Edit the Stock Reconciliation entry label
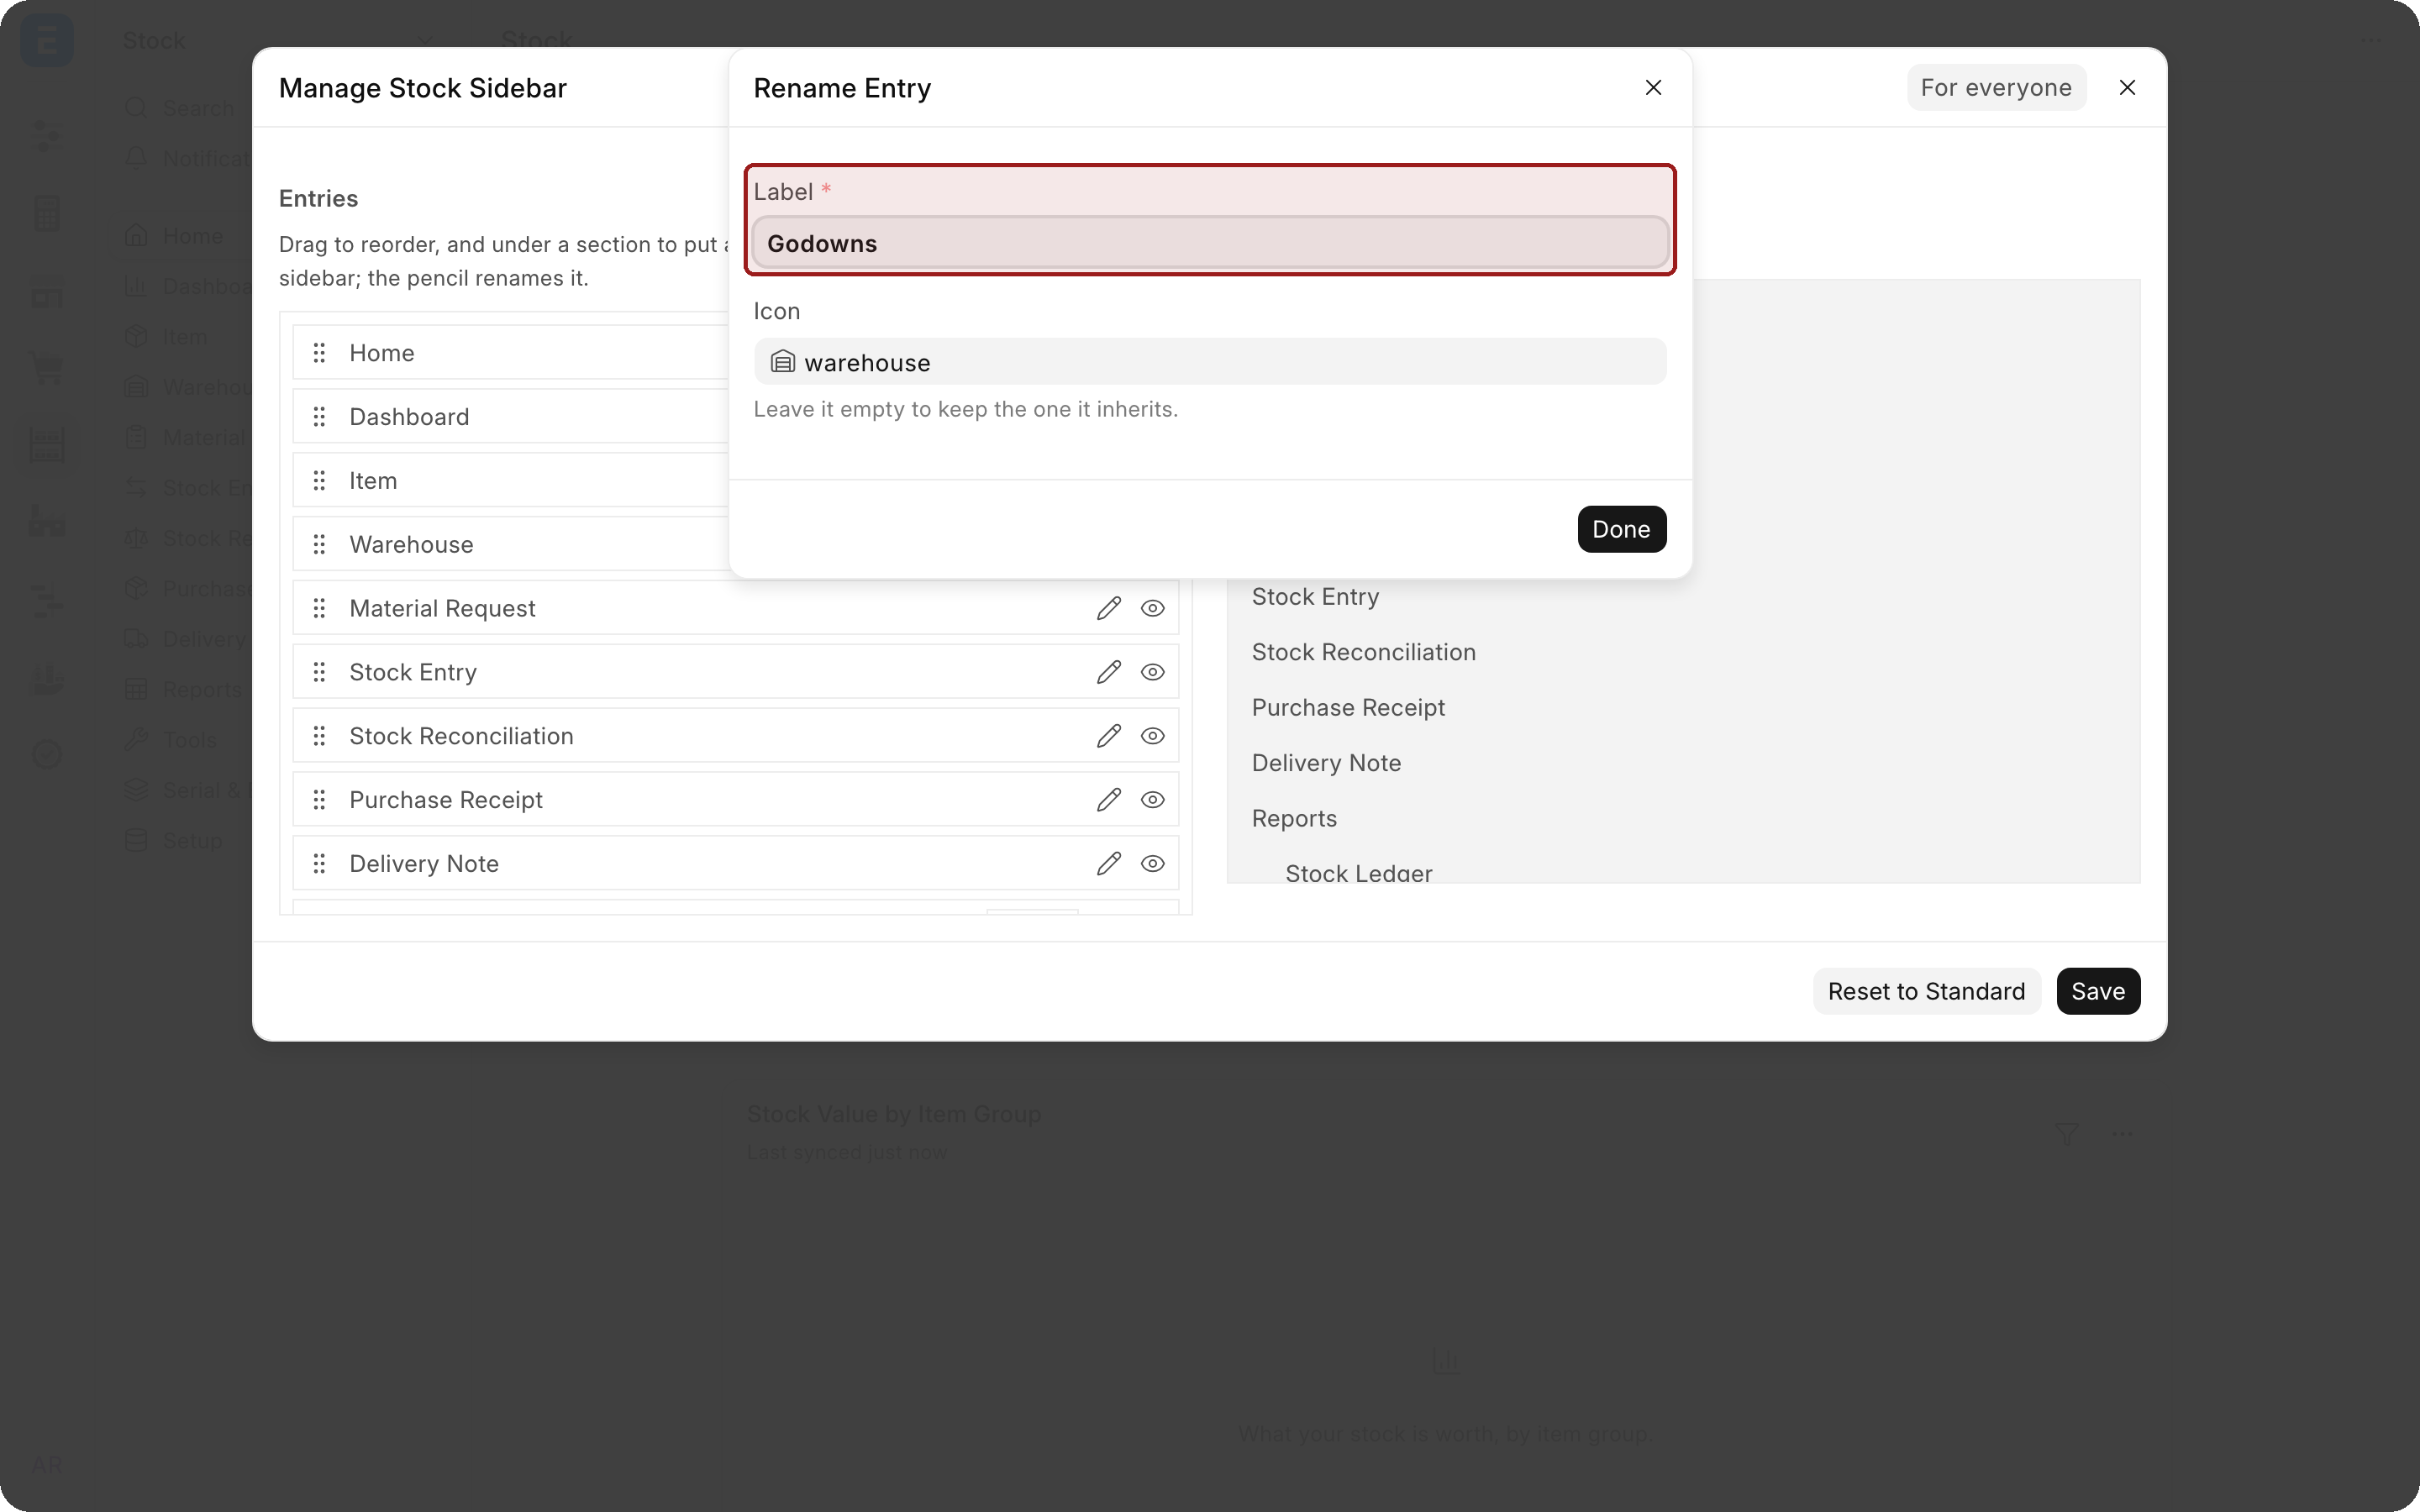 (x=1108, y=736)
